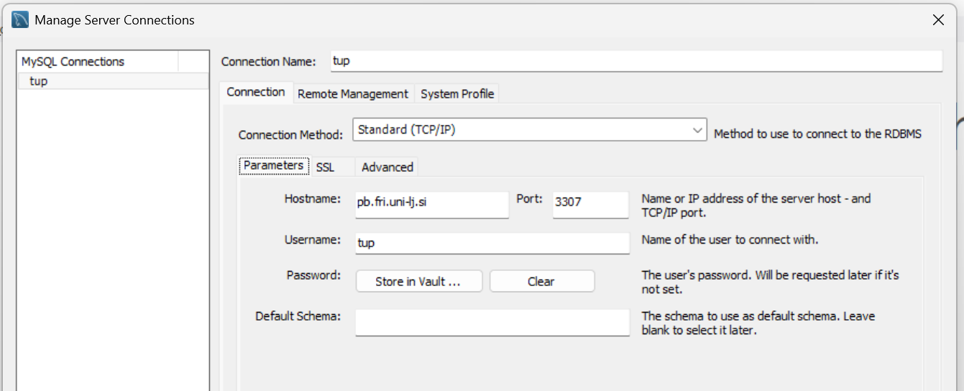The image size is (964, 391).
Task: Open the System Profile tab
Action: click(457, 93)
